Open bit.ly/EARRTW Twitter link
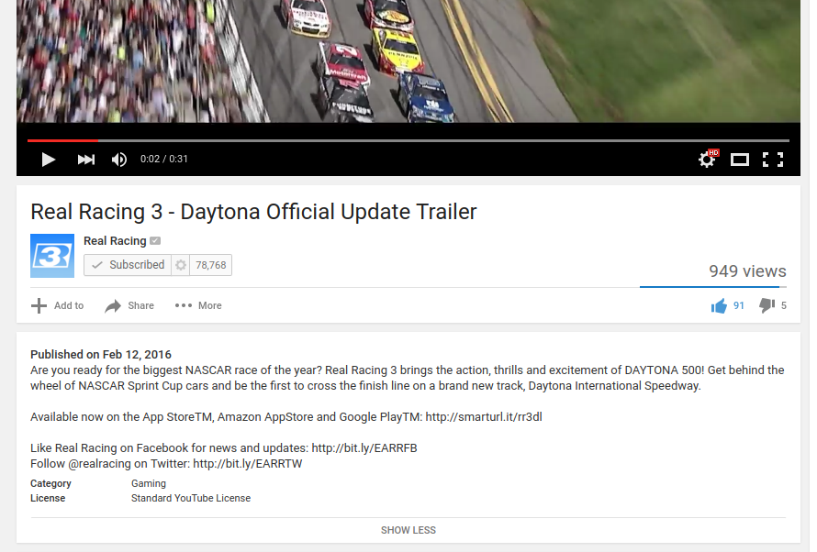Screen dimensions: 817x552 [248, 464]
